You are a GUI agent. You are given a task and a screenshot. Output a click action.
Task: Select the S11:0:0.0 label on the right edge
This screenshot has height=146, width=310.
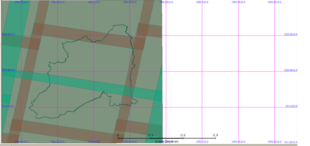(291, 106)
